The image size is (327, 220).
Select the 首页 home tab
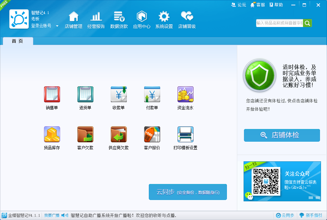click(x=18, y=41)
